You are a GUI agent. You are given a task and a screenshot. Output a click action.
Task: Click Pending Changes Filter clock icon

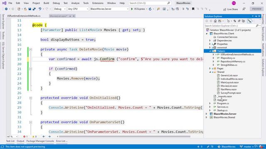tap(228, 21)
